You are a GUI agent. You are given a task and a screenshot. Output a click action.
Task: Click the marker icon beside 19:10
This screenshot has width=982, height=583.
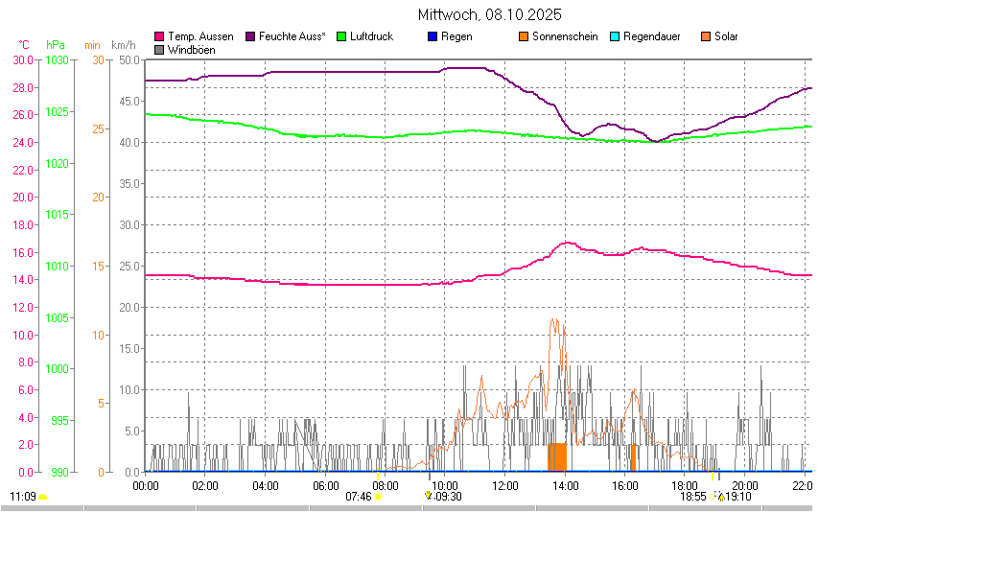pos(721,497)
